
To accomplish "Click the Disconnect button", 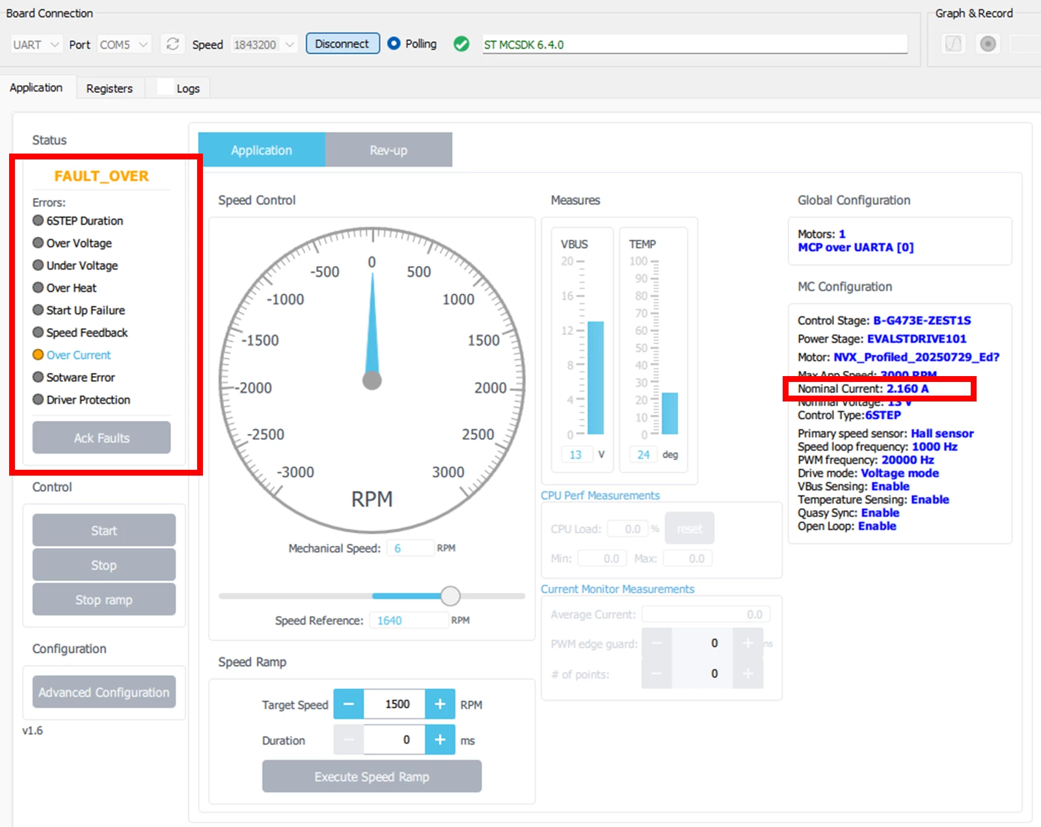I will [x=342, y=44].
